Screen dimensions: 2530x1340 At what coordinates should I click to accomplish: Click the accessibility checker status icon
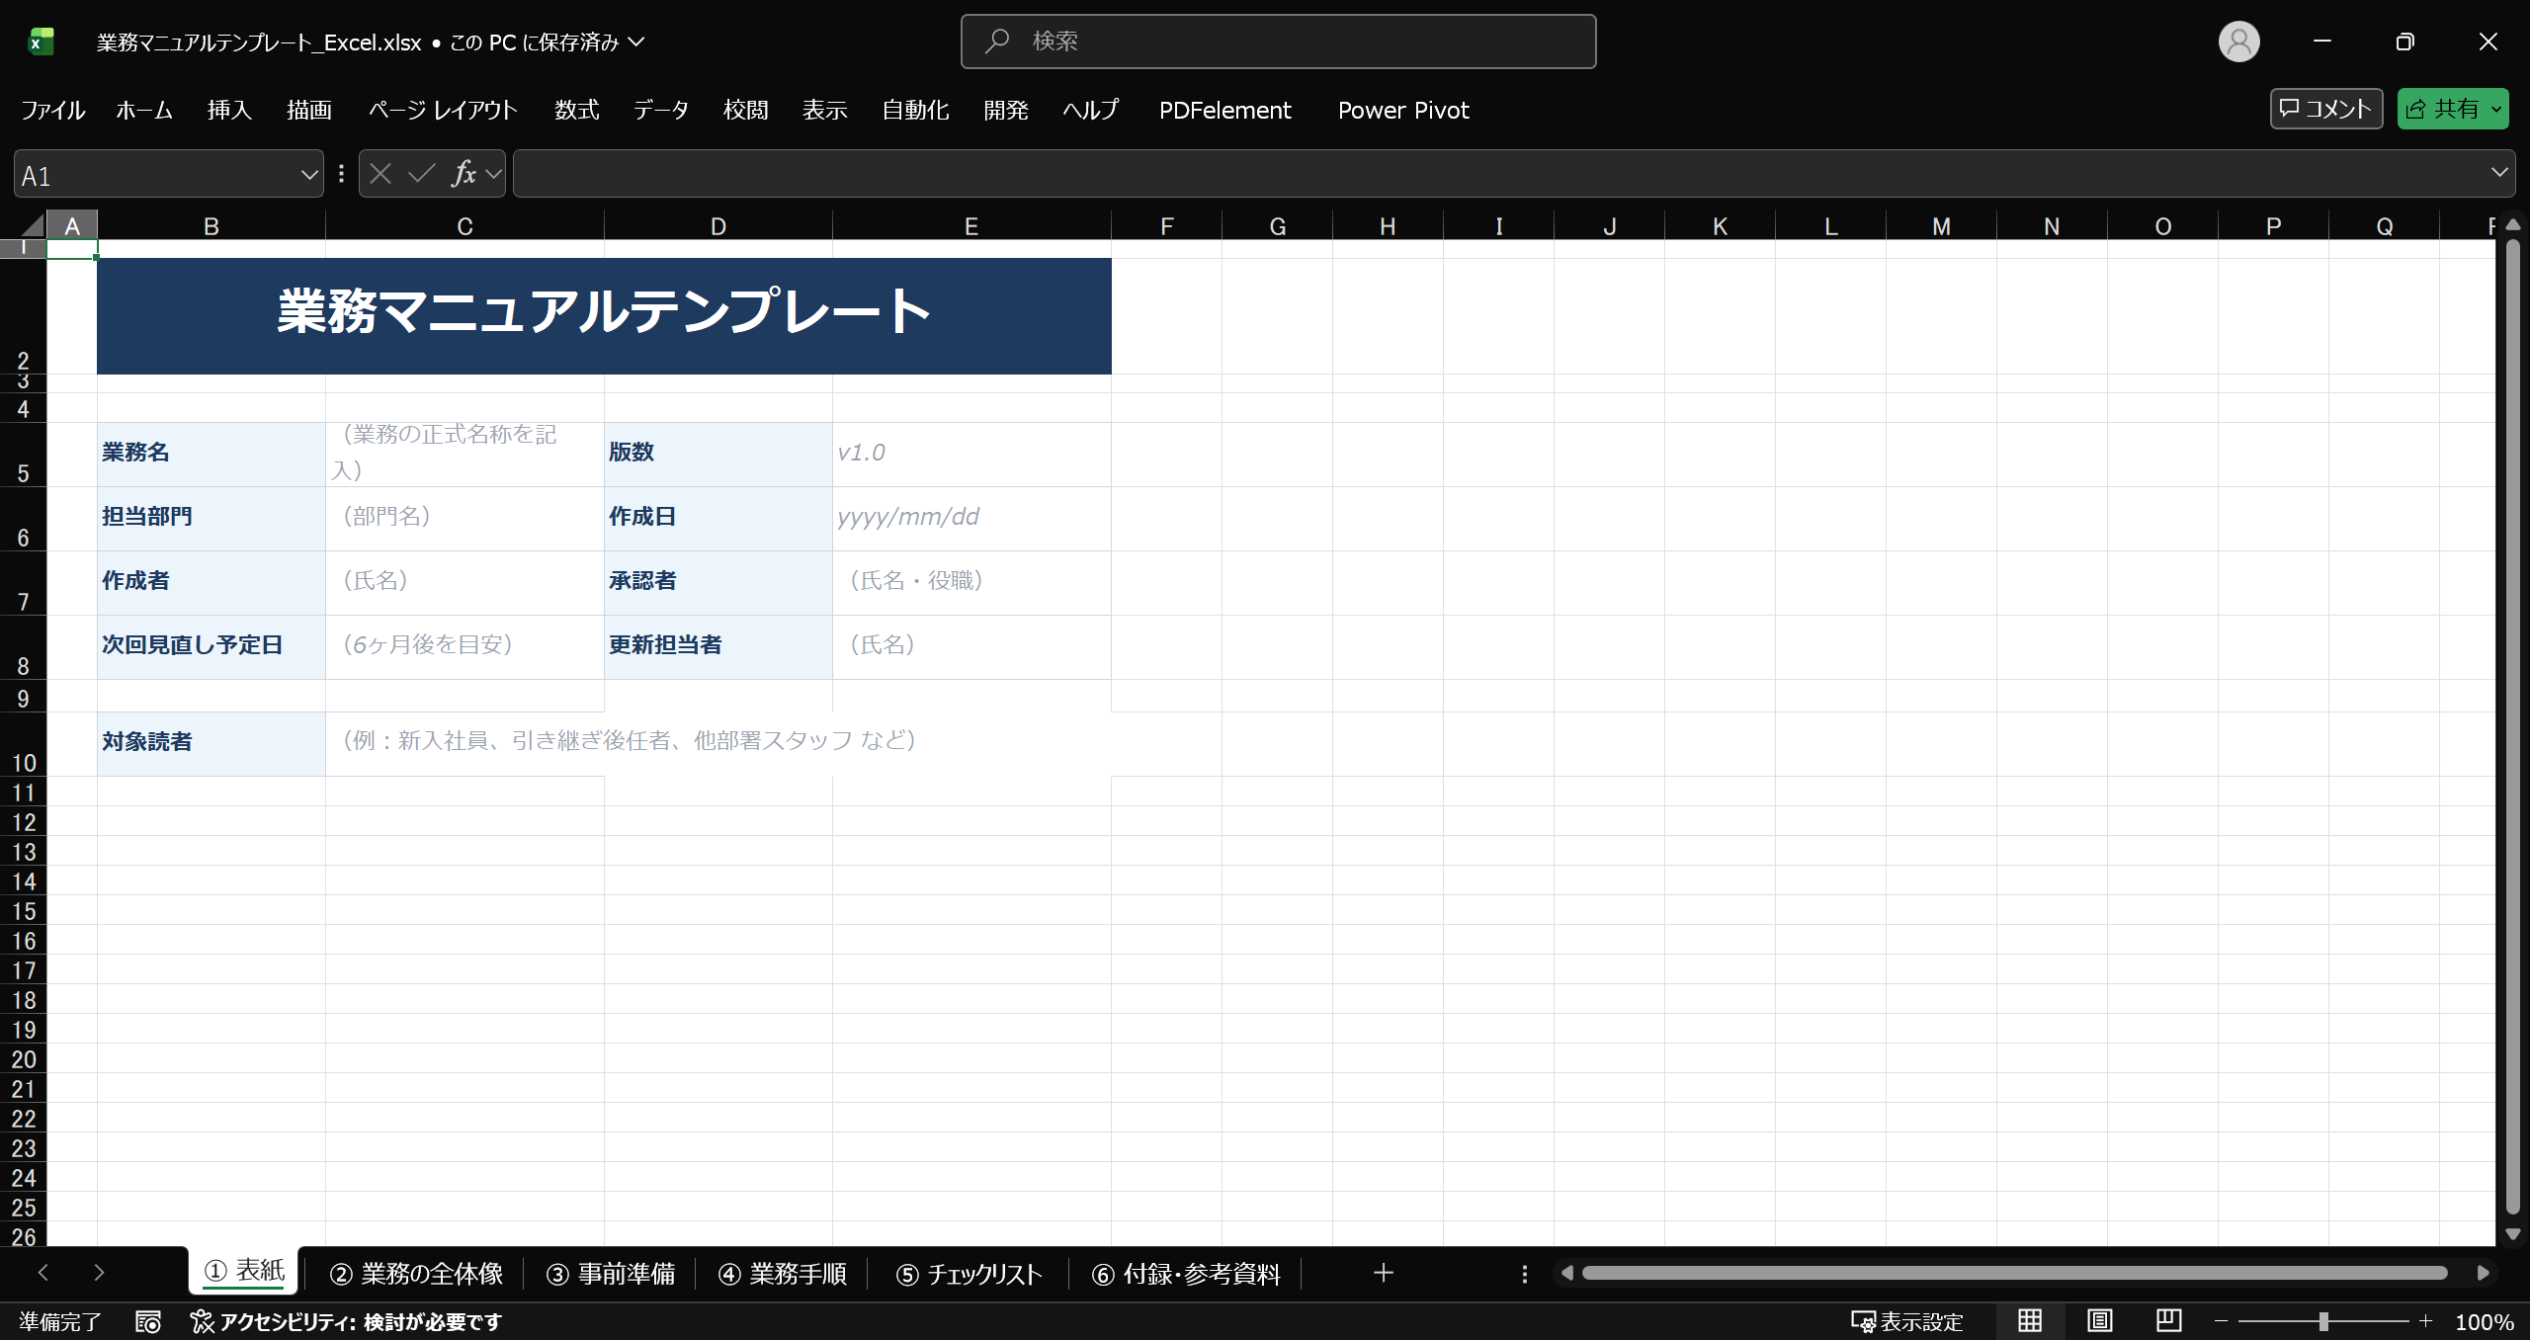click(202, 1321)
